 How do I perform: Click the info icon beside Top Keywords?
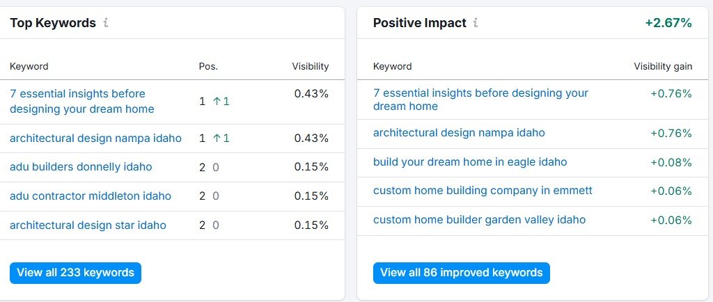pyautogui.click(x=106, y=23)
